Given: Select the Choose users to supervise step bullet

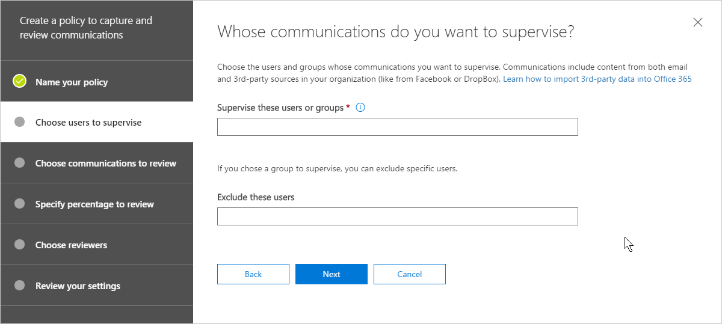Looking at the screenshot, I should pyautogui.click(x=20, y=122).
